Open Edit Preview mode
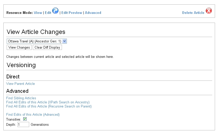The image size is (222, 135). tap(72, 13)
